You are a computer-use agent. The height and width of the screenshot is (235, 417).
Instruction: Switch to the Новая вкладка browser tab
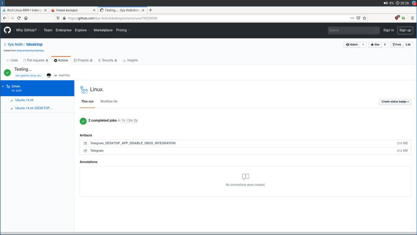pyautogui.click(x=73, y=10)
